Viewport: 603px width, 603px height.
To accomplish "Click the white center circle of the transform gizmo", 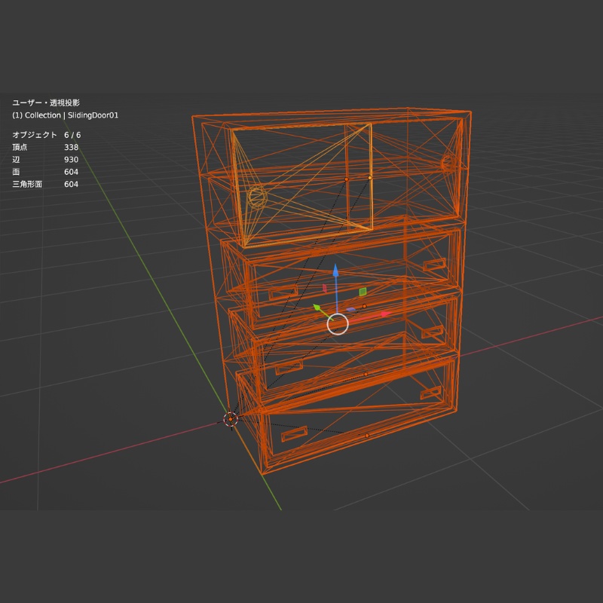I will pyautogui.click(x=338, y=324).
